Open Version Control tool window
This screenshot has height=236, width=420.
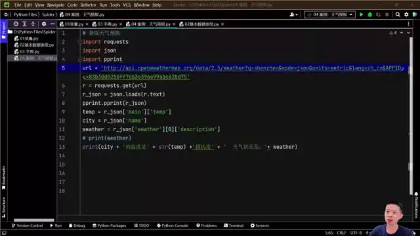(28, 226)
